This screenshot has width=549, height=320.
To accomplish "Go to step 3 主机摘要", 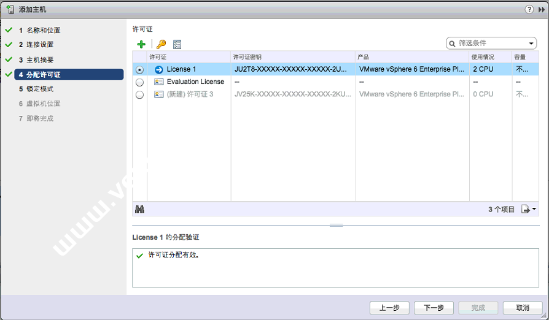I will click(x=36, y=60).
